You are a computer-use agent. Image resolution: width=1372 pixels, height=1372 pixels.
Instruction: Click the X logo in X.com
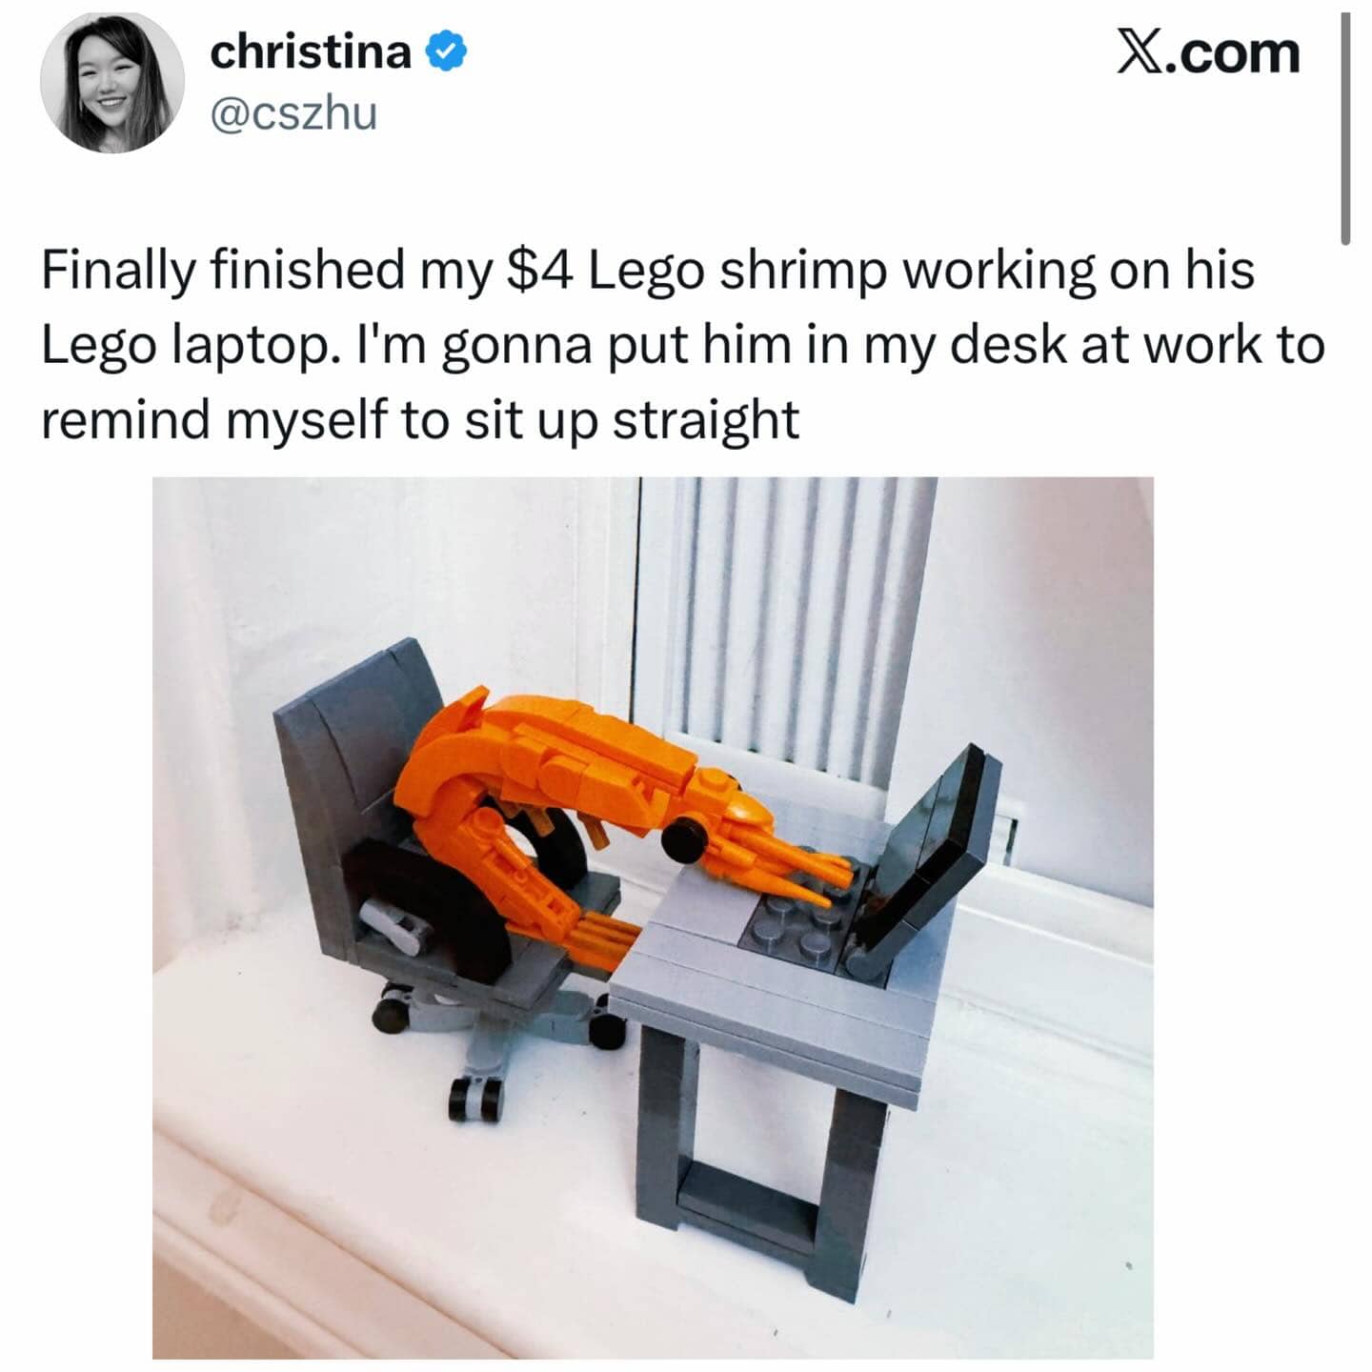tap(1141, 51)
